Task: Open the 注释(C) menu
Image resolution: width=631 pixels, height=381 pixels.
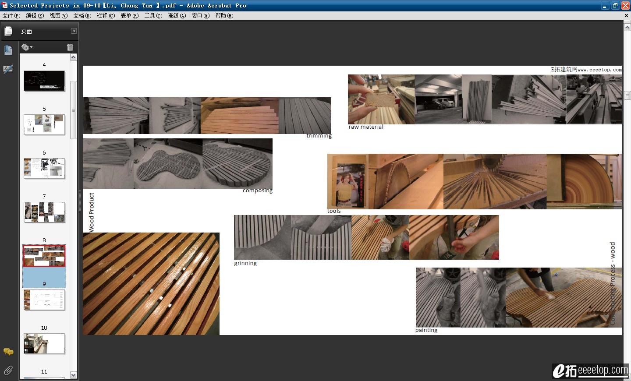Action: tap(106, 16)
